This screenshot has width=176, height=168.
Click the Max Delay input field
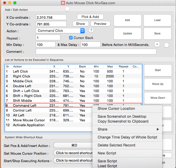coord(91,44)
